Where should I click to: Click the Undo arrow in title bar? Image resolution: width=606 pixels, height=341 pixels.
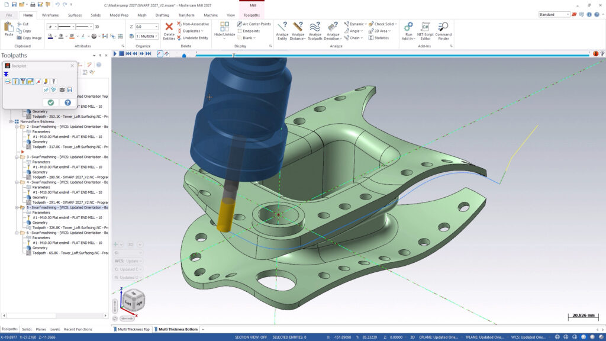(x=57, y=5)
